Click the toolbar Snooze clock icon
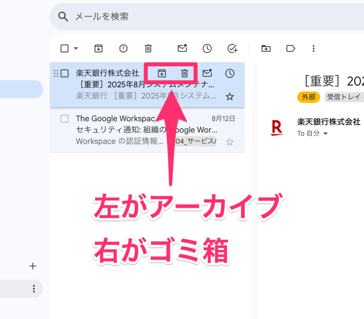The image size is (364, 319). [207, 48]
